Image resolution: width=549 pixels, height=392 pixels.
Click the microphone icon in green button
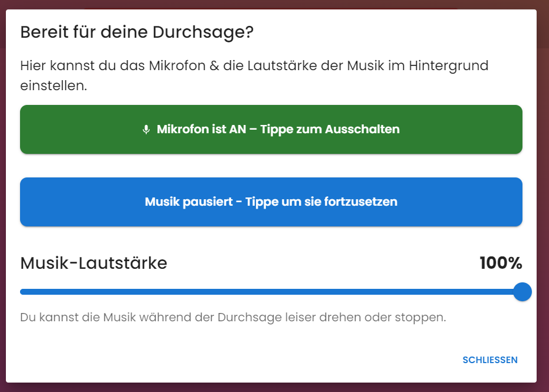(x=146, y=130)
